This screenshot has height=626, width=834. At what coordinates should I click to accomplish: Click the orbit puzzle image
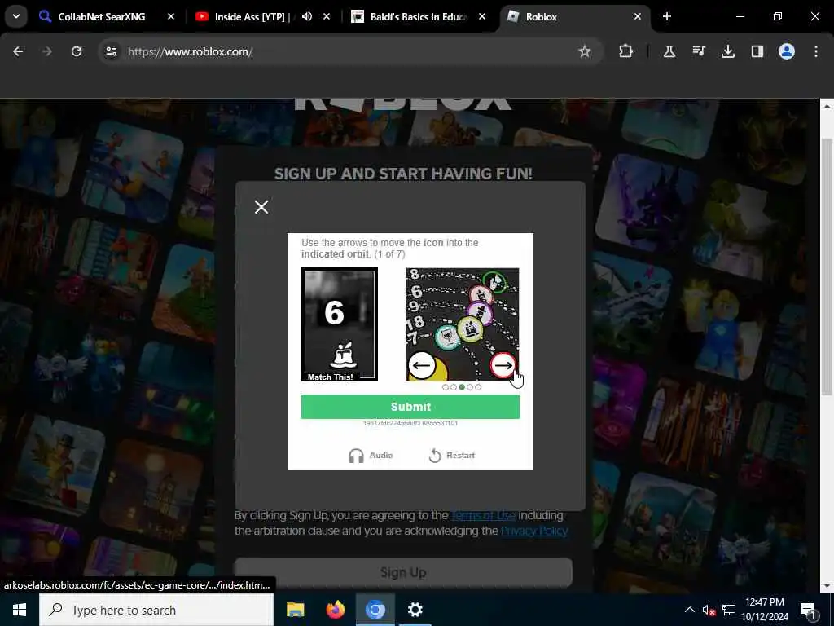[463, 324]
